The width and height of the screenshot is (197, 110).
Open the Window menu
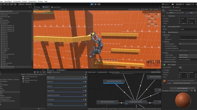point(40,1)
